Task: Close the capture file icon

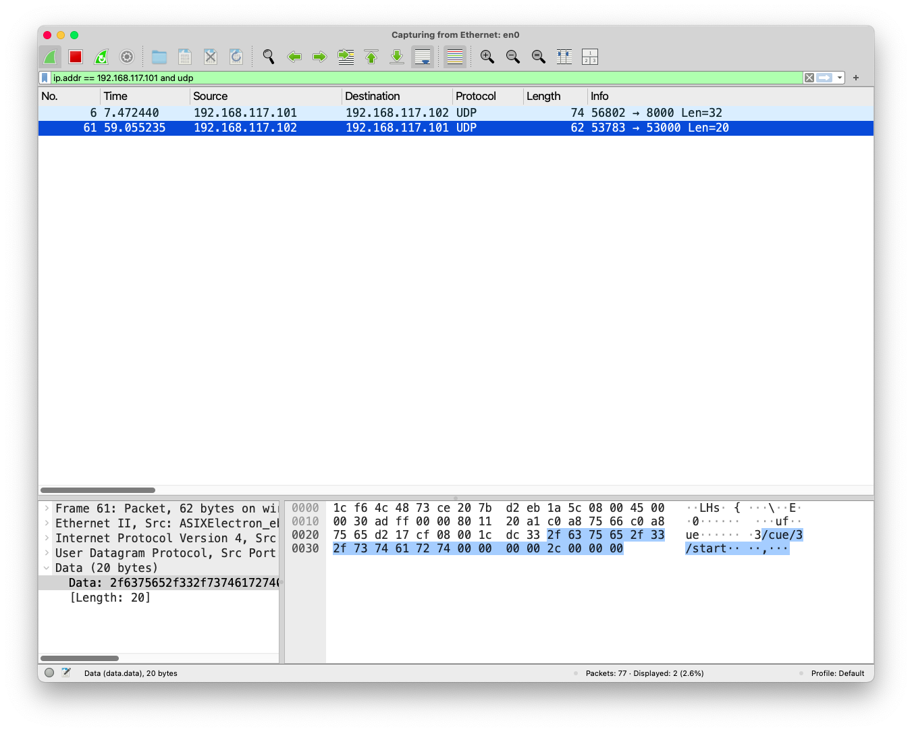Action: tap(211, 57)
